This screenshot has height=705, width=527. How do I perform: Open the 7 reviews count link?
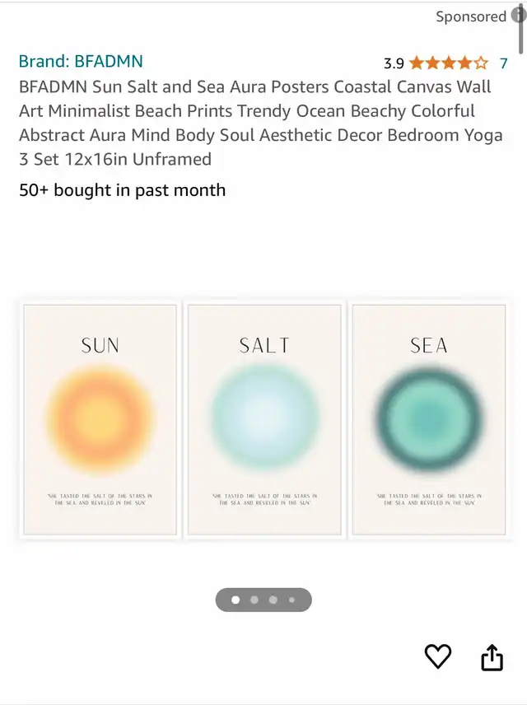504,63
